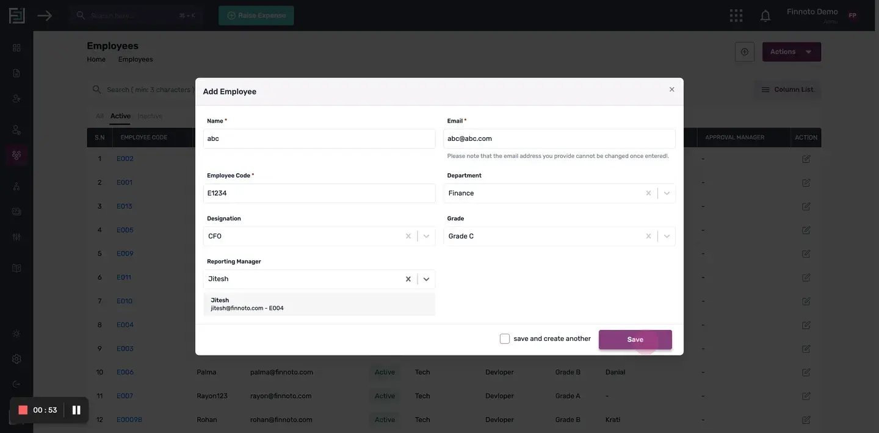Click edit icon for row E005
This screenshot has height=433, width=879.
pyautogui.click(x=806, y=230)
